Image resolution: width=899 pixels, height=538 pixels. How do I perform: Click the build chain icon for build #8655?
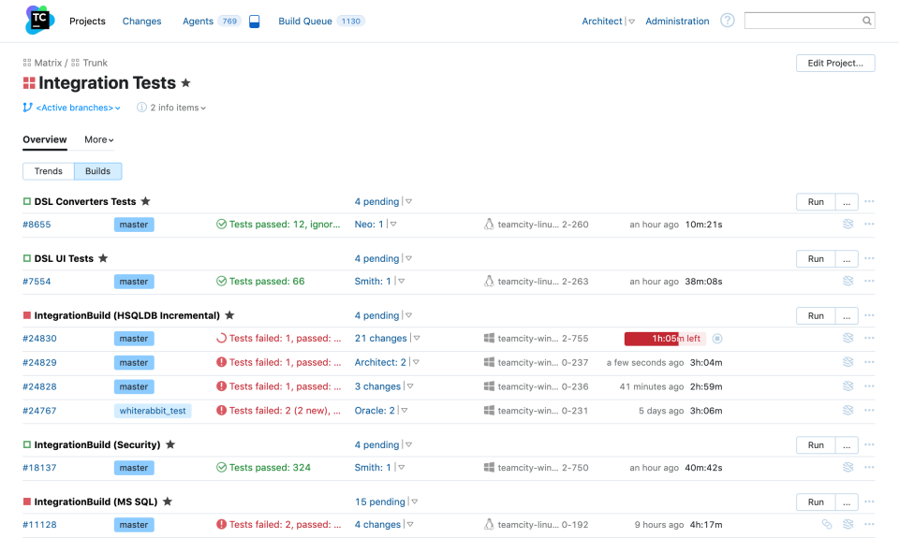tap(847, 225)
